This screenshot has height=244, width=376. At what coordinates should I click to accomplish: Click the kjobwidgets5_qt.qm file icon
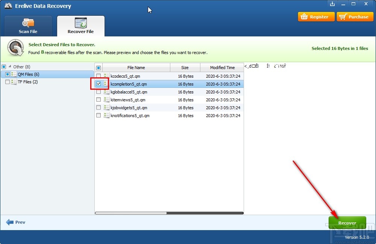click(106, 107)
